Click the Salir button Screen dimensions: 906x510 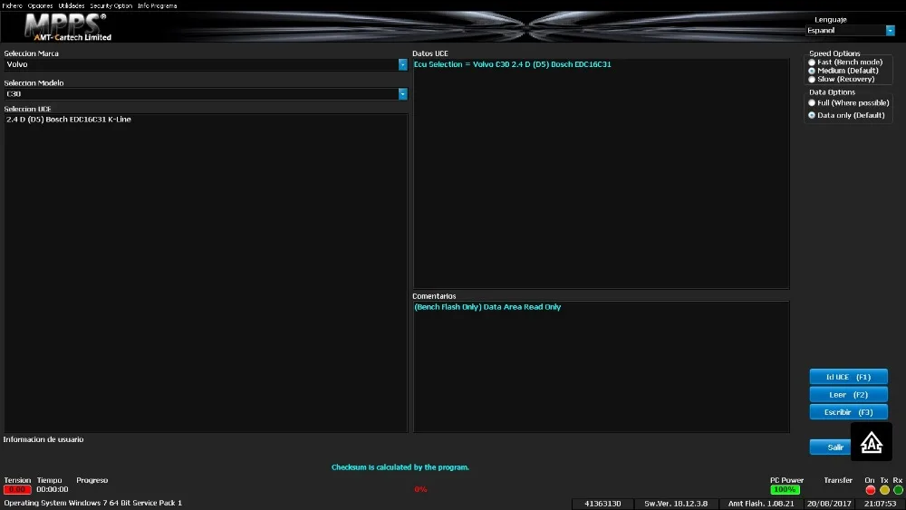(832, 447)
